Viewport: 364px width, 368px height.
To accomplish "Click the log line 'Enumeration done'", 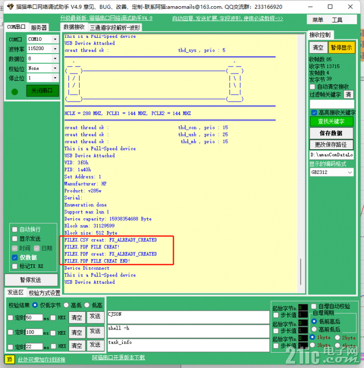I will coord(85,205).
